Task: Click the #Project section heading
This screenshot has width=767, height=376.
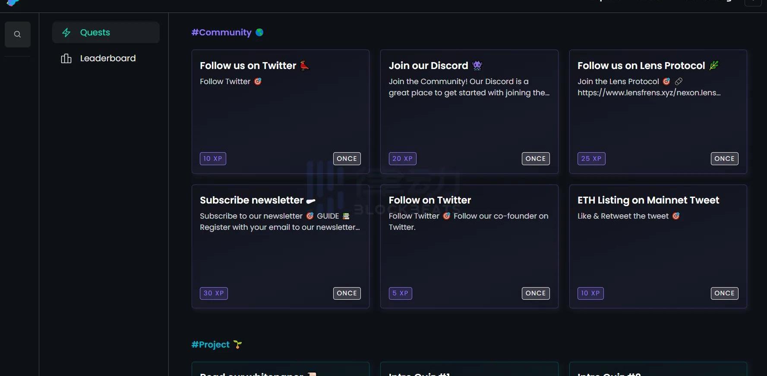Action: [211, 345]
